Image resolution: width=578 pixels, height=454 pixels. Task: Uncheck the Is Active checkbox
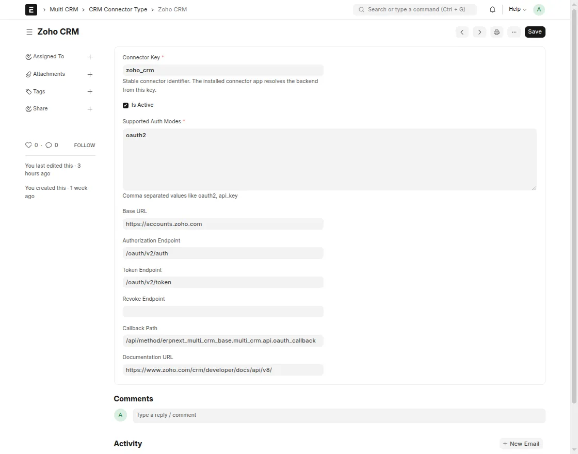[x=125, y=105]
